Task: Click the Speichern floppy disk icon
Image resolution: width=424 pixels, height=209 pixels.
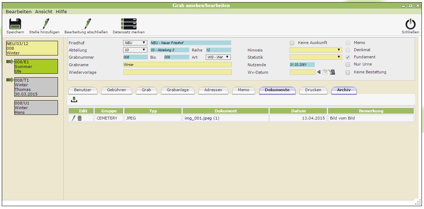Action: tap(15, 24)
